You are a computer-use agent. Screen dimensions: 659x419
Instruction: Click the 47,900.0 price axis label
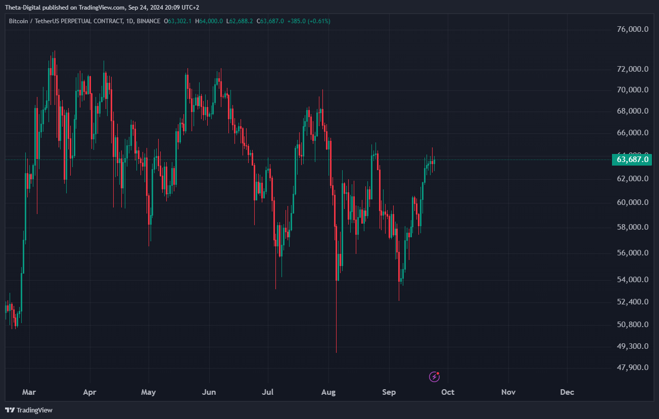pos(632,368)
